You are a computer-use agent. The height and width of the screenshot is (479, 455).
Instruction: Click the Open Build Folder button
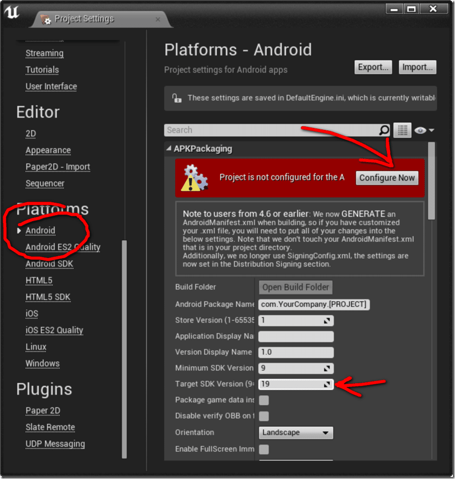tap(296, 287)
